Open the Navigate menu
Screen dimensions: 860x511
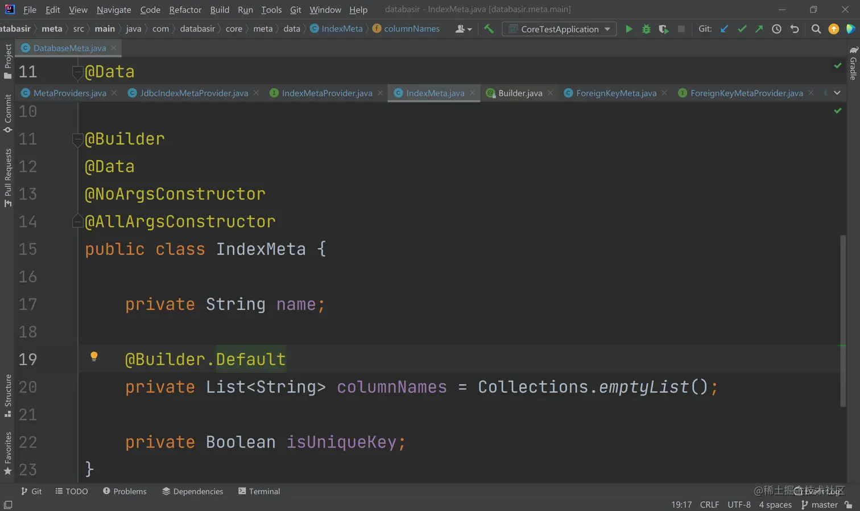(114, 10)
